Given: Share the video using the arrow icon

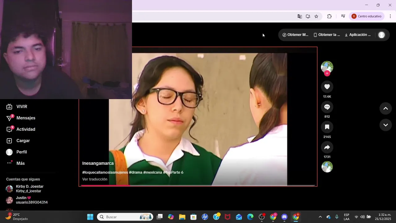Looking at the screenshot, I should click(327, 147).
